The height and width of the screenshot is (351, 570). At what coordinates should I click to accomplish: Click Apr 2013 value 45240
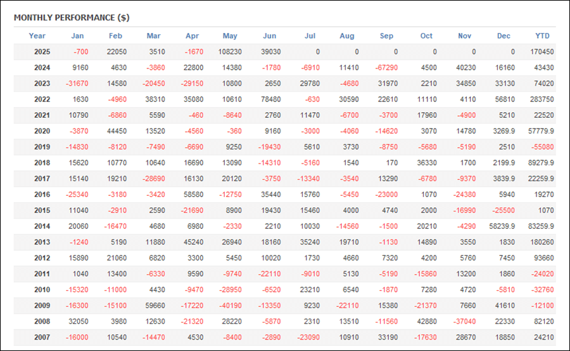pos(193,242)
